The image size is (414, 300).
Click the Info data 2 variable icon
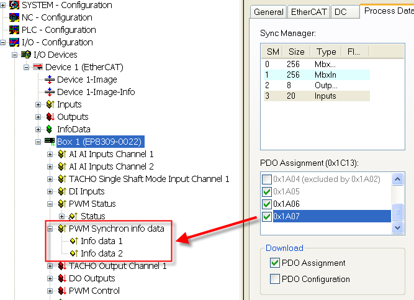[x=74, y=253]
